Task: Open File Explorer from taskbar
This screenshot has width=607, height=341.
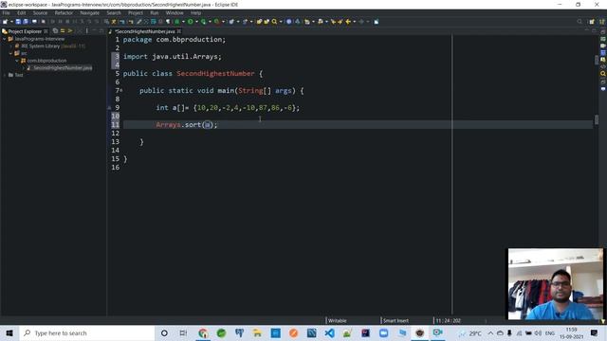Action: coord(257,332)
